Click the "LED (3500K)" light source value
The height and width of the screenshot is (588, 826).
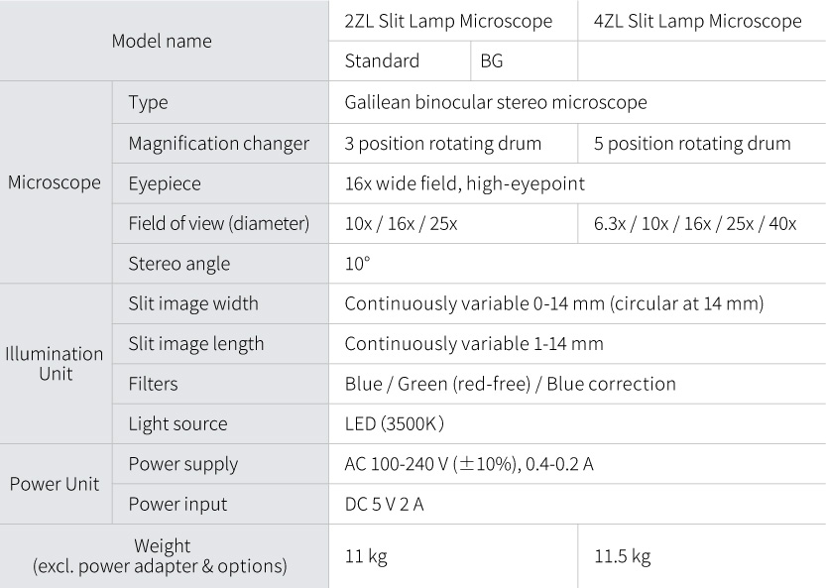(394, 424)
